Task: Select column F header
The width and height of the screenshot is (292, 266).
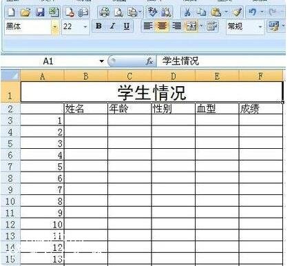Action: 261,76
